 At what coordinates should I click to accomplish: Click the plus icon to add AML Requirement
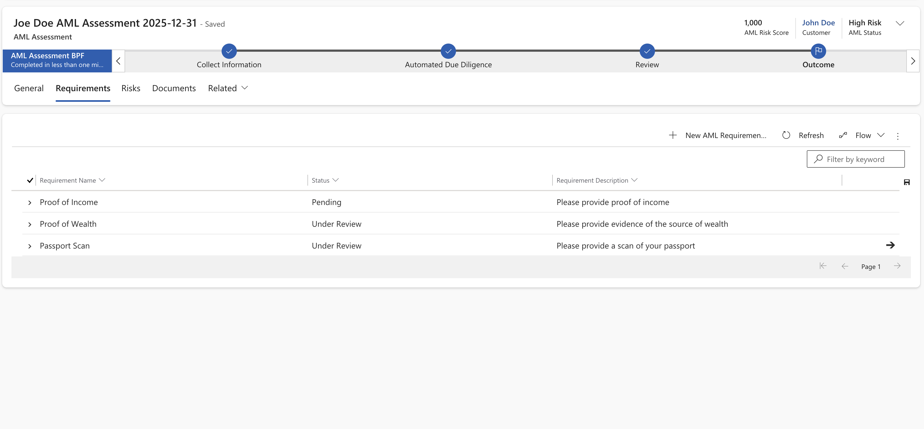pyautogui.click(x=672, y=135)
